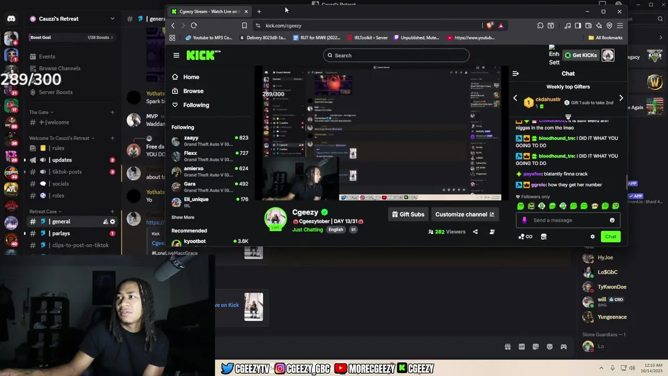The height and width of the screenshot is (376, 668).
Task: Go back in the browser
Action: pos(173,26)
